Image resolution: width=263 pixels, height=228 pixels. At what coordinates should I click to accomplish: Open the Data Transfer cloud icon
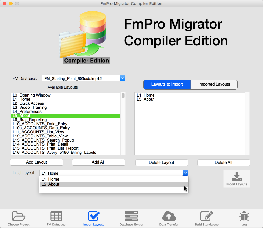tap(169, 216)
